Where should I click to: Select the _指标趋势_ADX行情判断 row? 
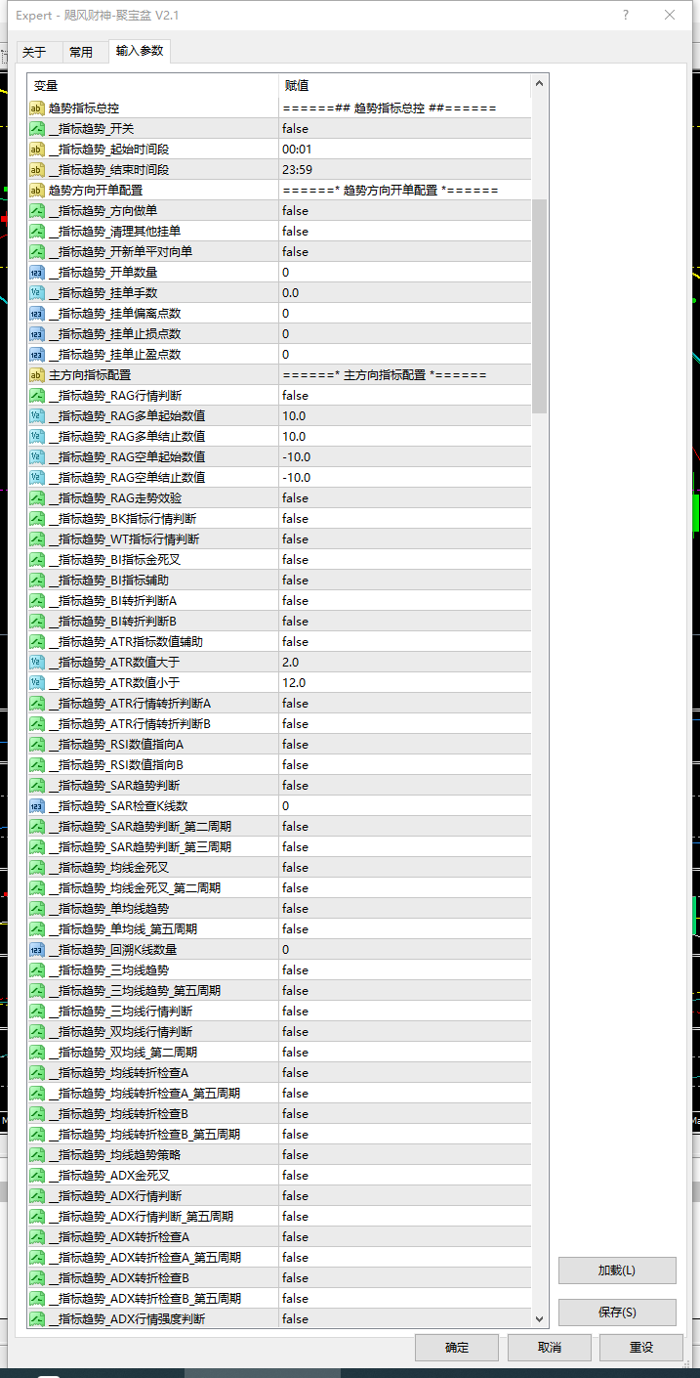pyautogui.click(x=279, y=1196)
